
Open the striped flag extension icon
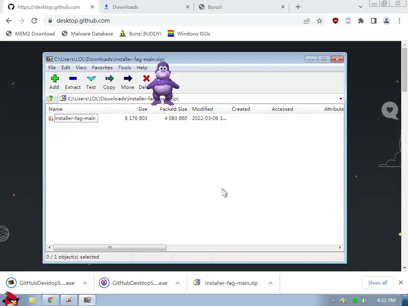(x=348, y=21)
